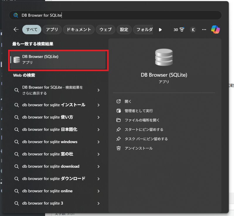This screenshot has width=234, height=216.
Task: Choose タスク バーにピン留めする
Action: click(x=146, y=139)
